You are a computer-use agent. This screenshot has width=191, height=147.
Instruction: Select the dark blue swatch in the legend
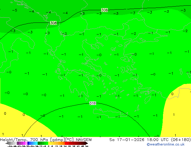click(x=28, y=143)
